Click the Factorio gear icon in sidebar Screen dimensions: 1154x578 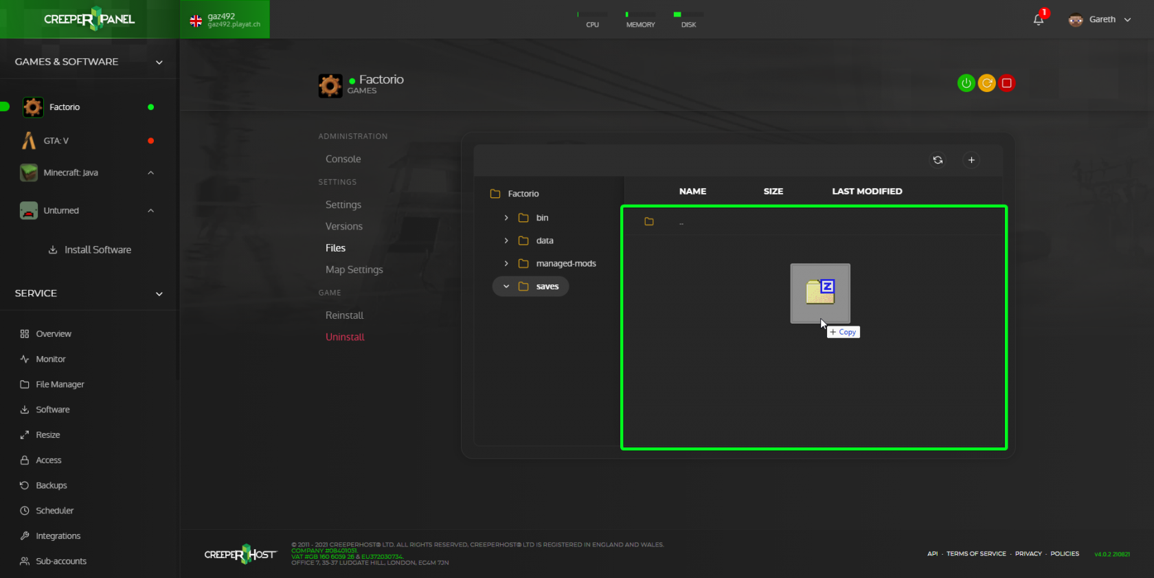[x=33, y=107]
